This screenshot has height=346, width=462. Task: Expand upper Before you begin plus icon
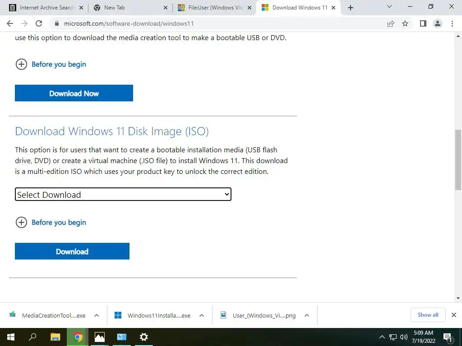tap(21, 64)
